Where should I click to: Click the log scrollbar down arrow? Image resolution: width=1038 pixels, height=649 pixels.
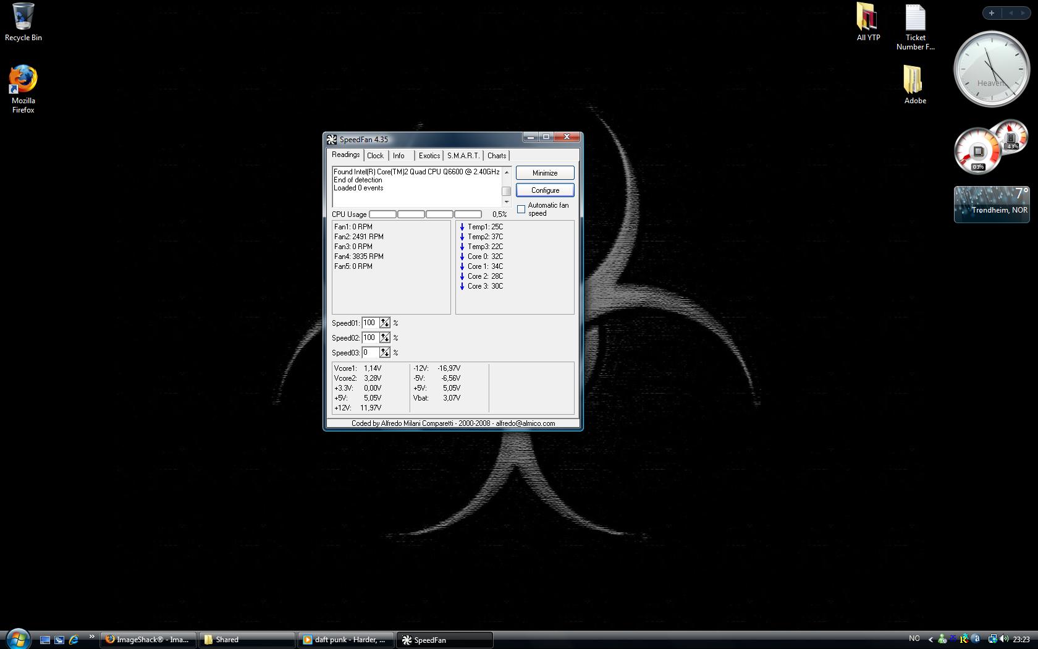pyautogui.click(x=507, y=201)
